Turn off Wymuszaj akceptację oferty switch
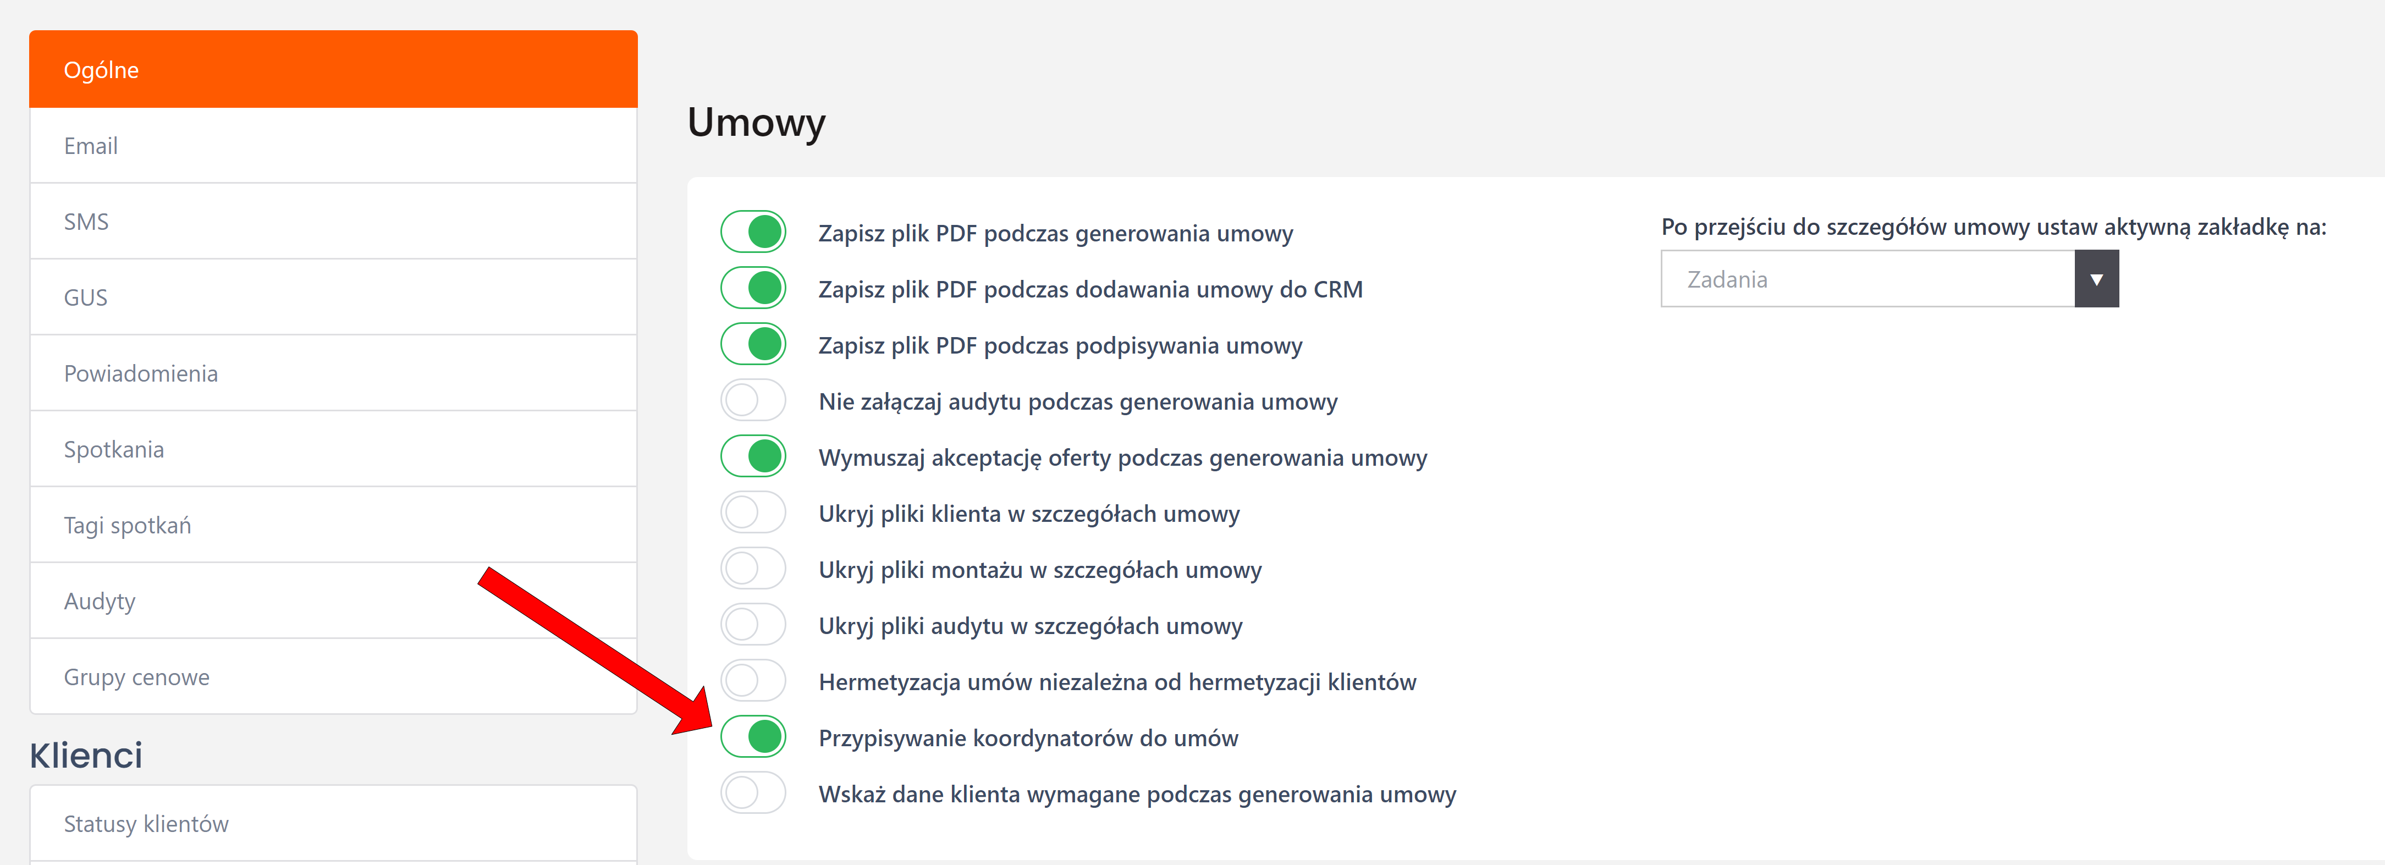The width and height of the screenshot is (2385, 865). [x=753, y=456]
